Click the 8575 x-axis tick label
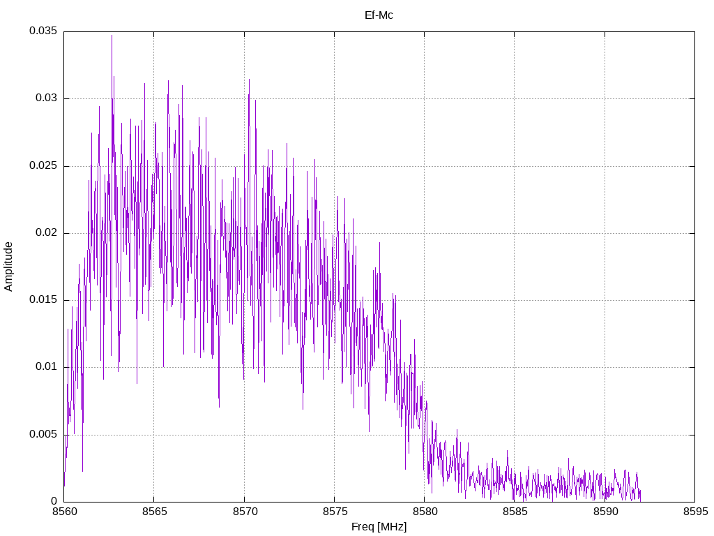 pos(334,512)
